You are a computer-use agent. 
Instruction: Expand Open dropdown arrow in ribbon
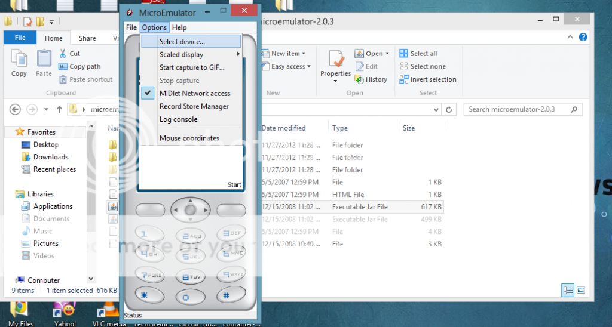point(387,53)
